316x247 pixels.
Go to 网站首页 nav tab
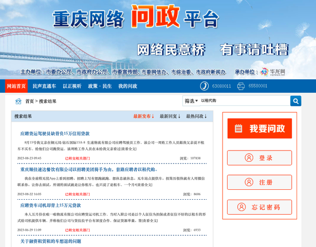pyautogui.click(x=16, y=86)
